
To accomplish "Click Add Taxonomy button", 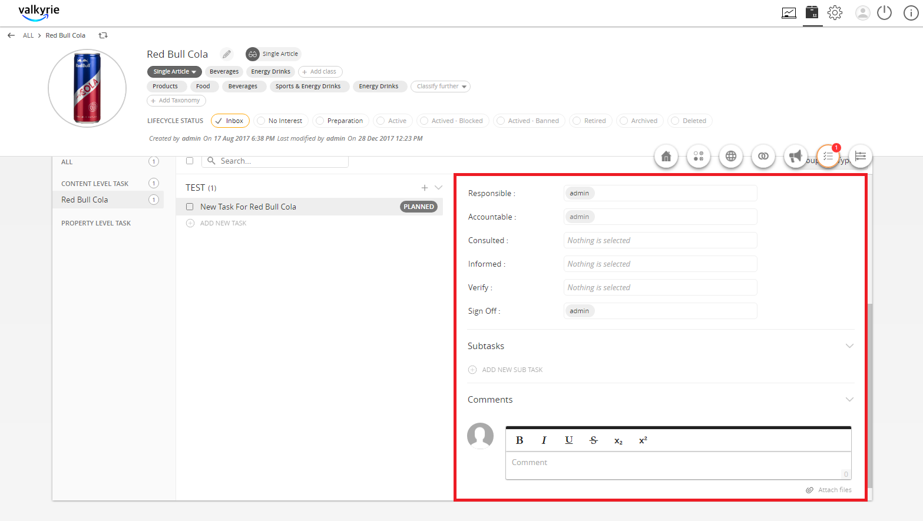I will coord(176,101).
